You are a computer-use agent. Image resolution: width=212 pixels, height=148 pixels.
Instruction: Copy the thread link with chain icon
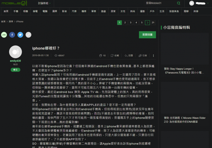point(28,35)
